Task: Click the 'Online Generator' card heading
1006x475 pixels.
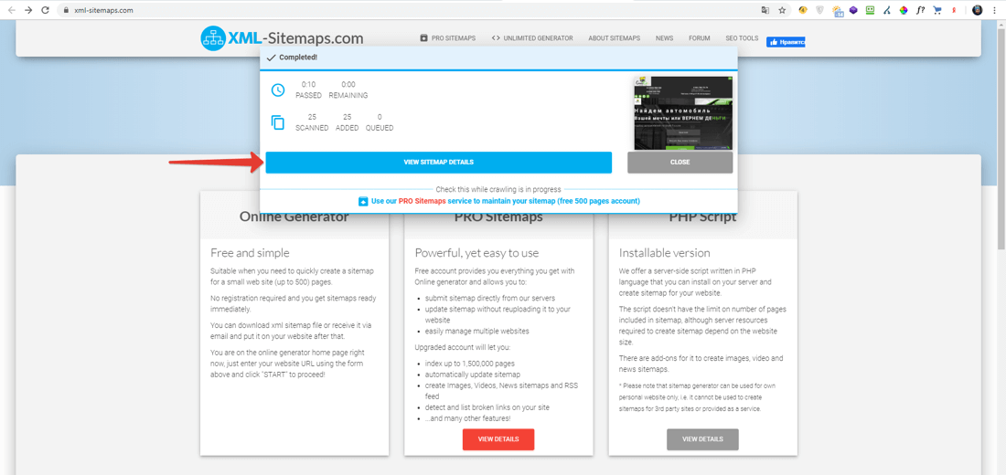Action: [294, 216]
